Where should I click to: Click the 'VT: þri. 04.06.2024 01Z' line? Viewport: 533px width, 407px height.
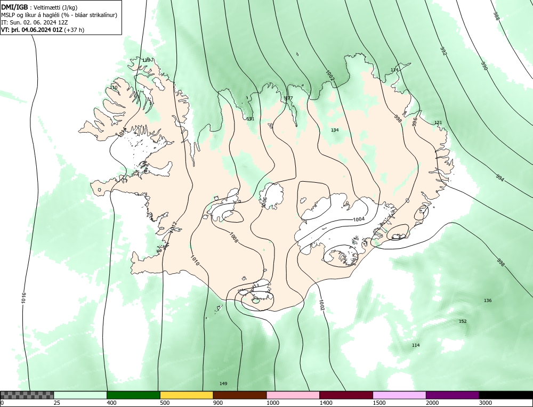click(x=31, y=30)
